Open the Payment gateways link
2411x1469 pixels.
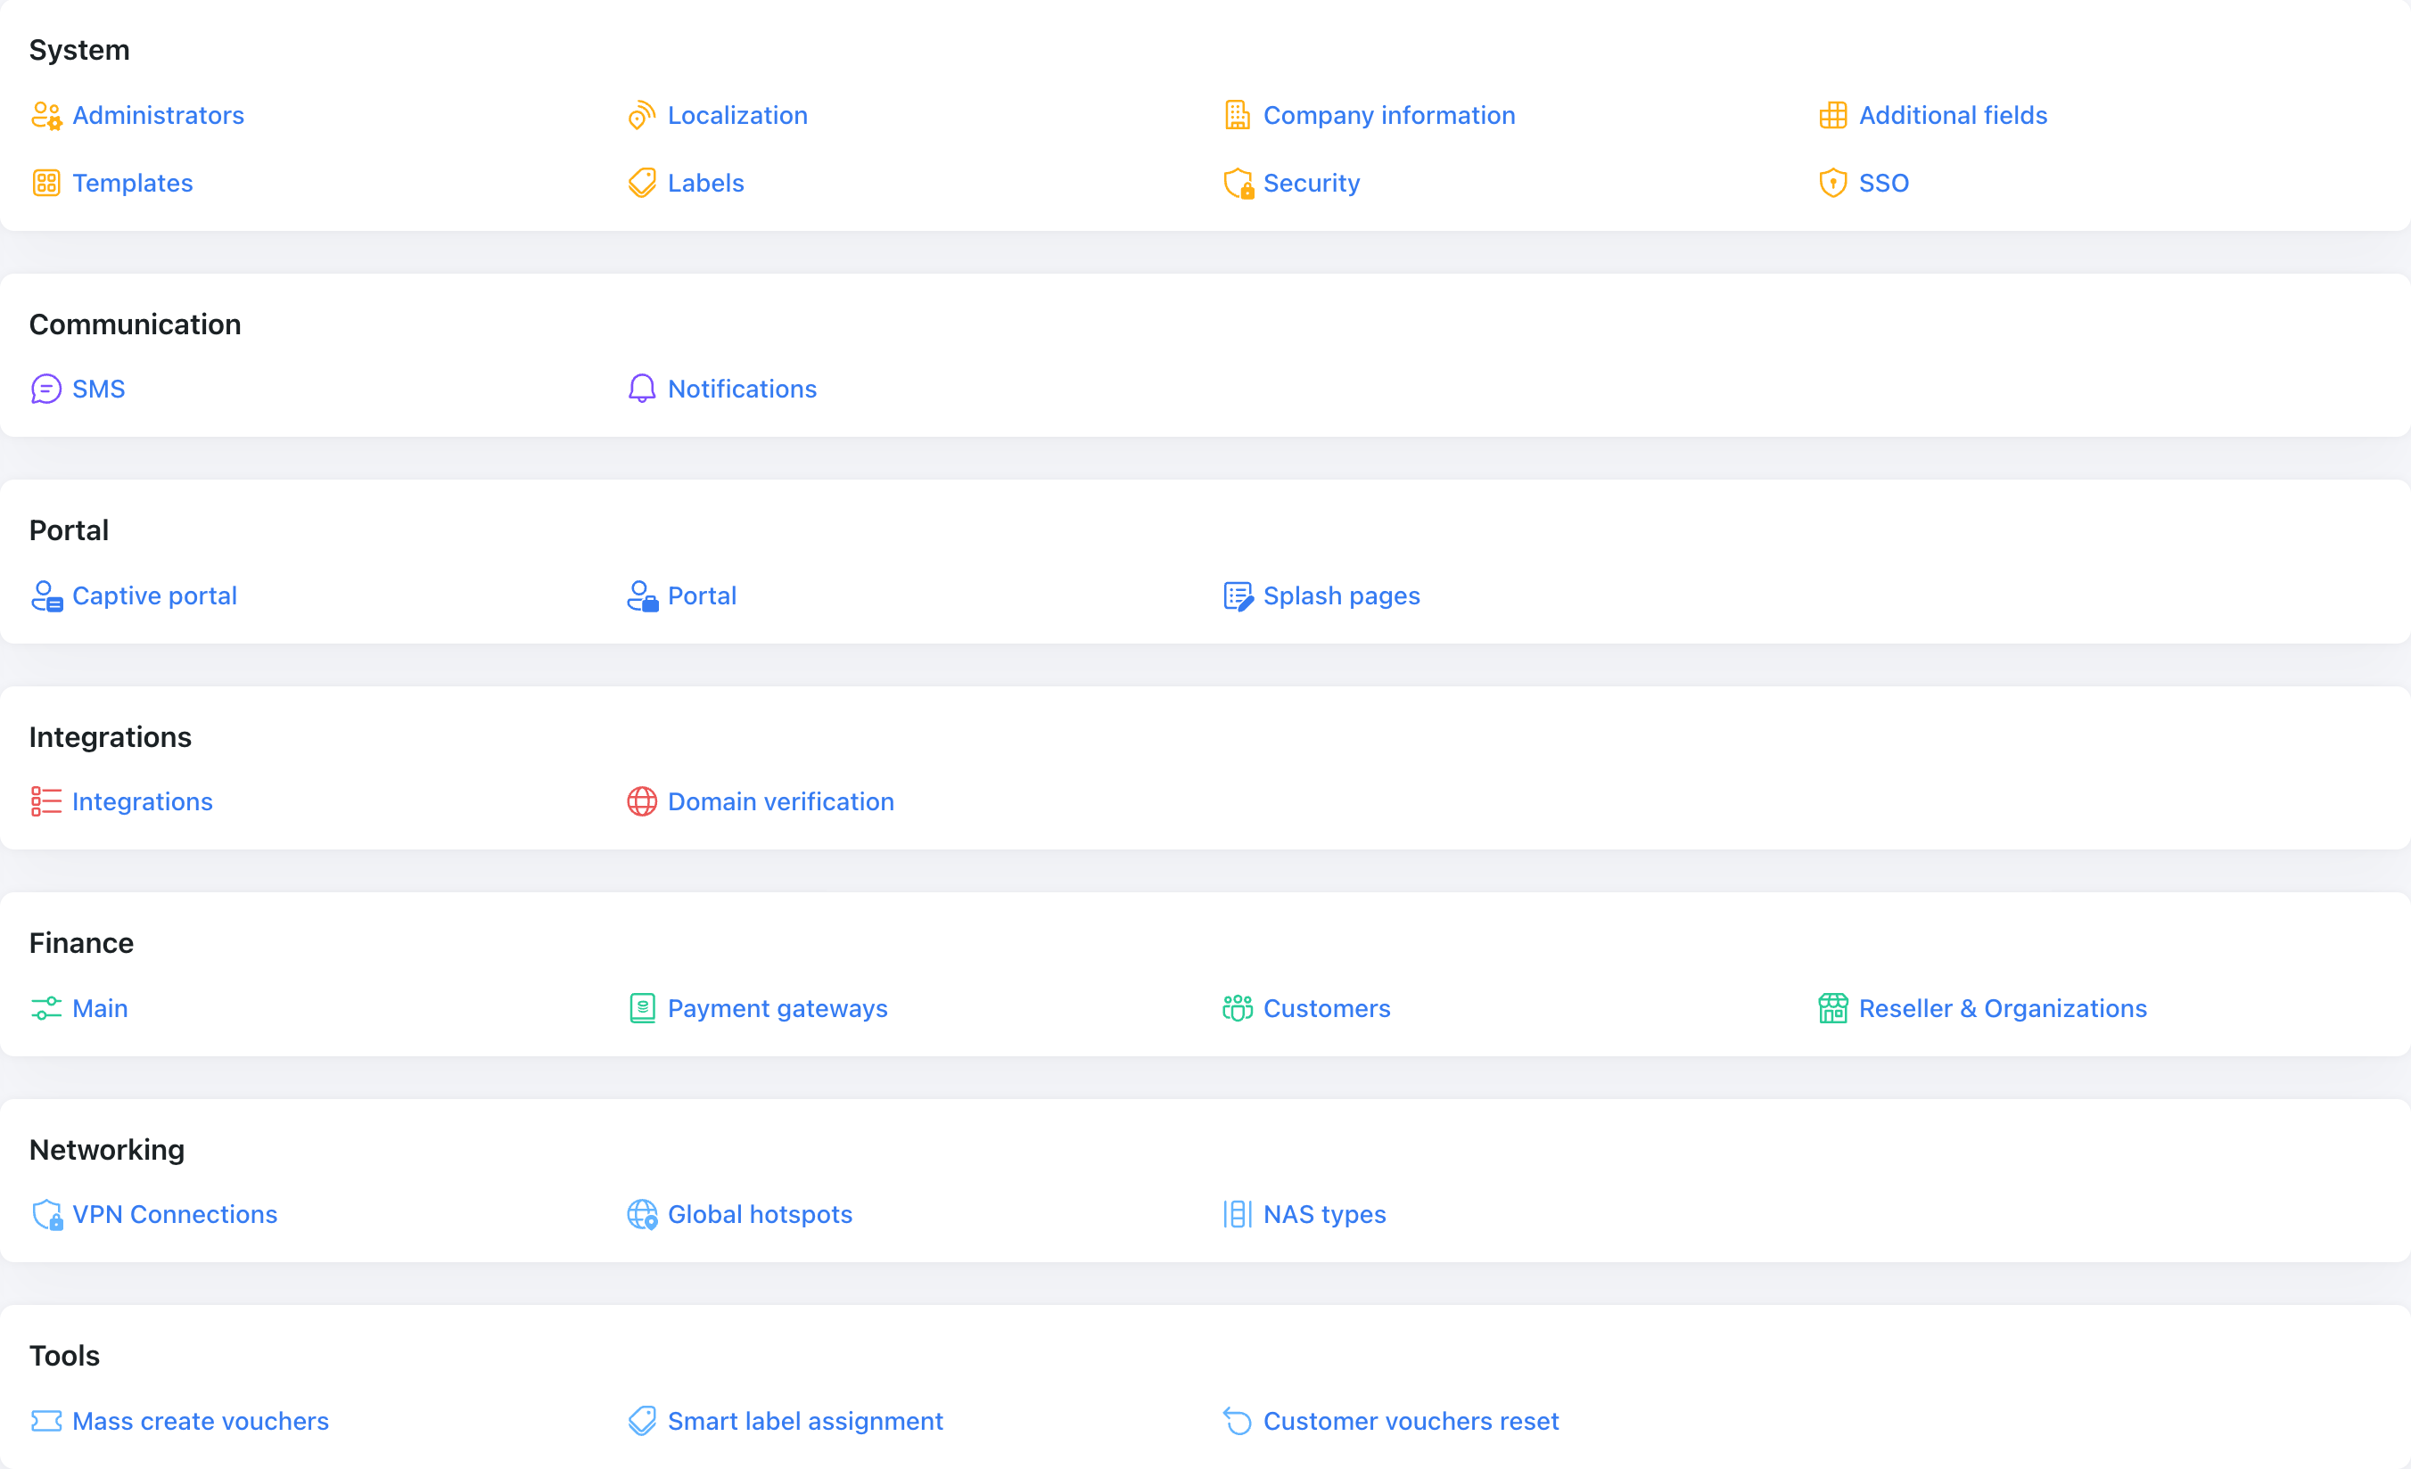(x=778, y=1008)
